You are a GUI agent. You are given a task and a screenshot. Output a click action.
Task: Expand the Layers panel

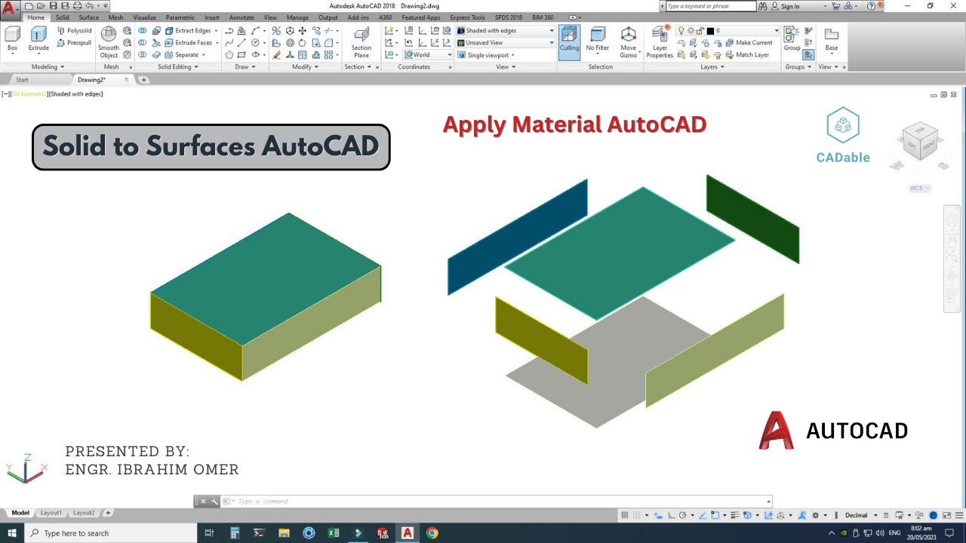[712, 67]
